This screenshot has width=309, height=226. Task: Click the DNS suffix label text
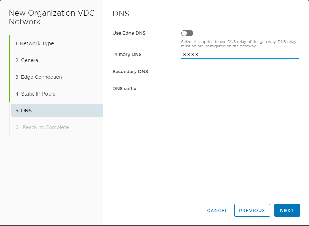pos(124,89)
